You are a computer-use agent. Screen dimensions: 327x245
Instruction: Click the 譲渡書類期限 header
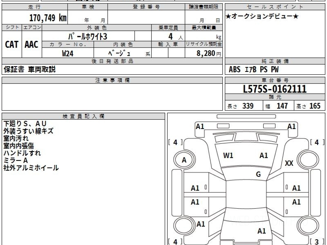(204, 7)
